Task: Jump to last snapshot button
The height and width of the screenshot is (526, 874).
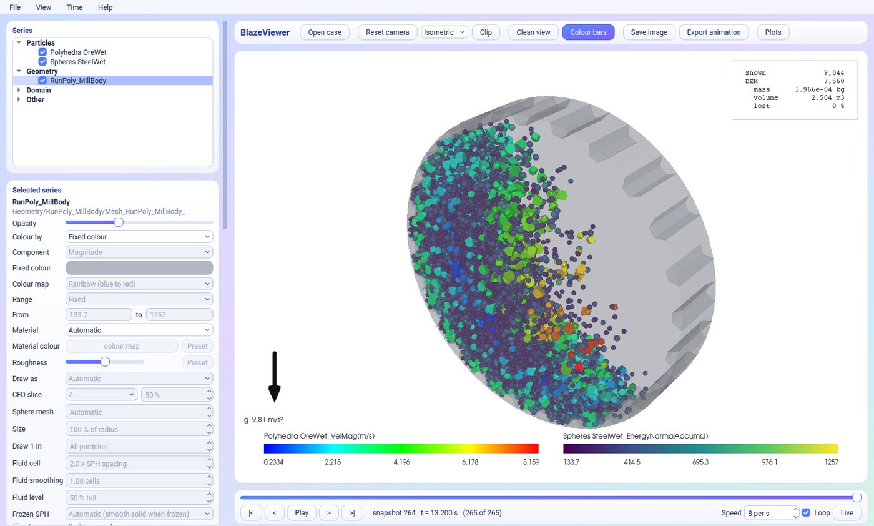Action: (x=352, y=513)
